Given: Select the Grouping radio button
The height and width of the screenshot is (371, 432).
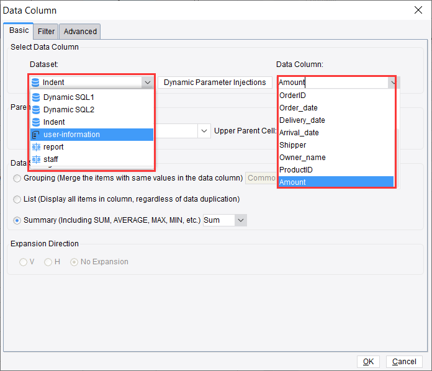Looking at the screenshot, I should pos(17,178).
